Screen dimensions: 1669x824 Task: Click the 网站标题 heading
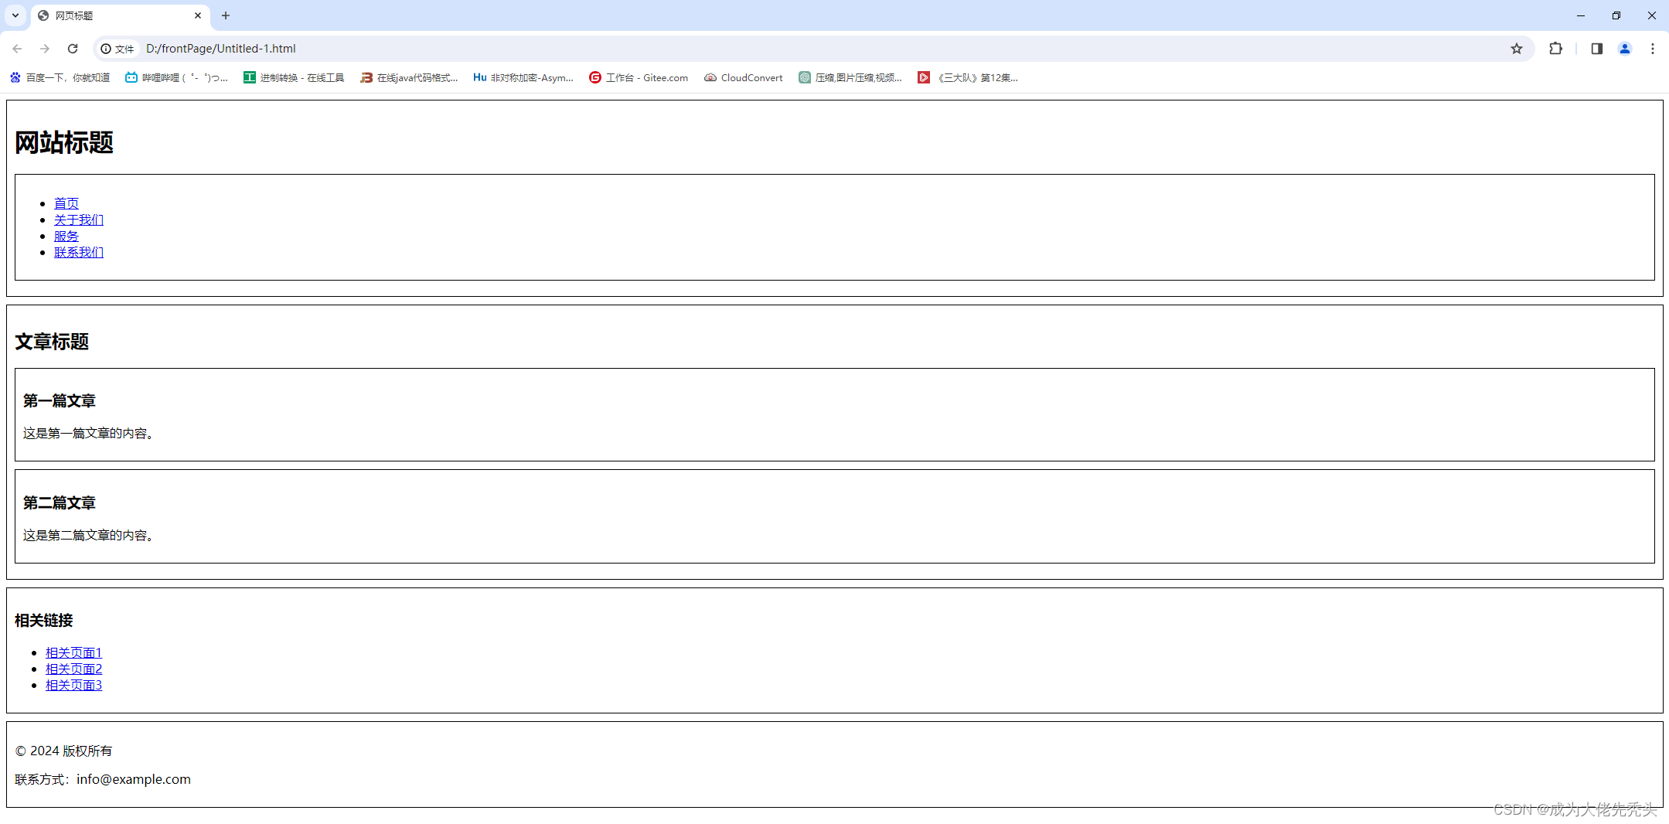(64, 142)
